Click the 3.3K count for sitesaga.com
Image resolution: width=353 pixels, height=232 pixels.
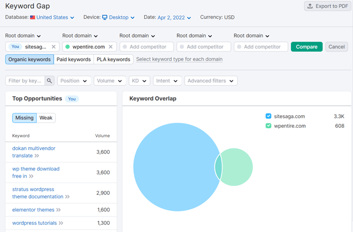pyautogui.click(x=339, y=116)
